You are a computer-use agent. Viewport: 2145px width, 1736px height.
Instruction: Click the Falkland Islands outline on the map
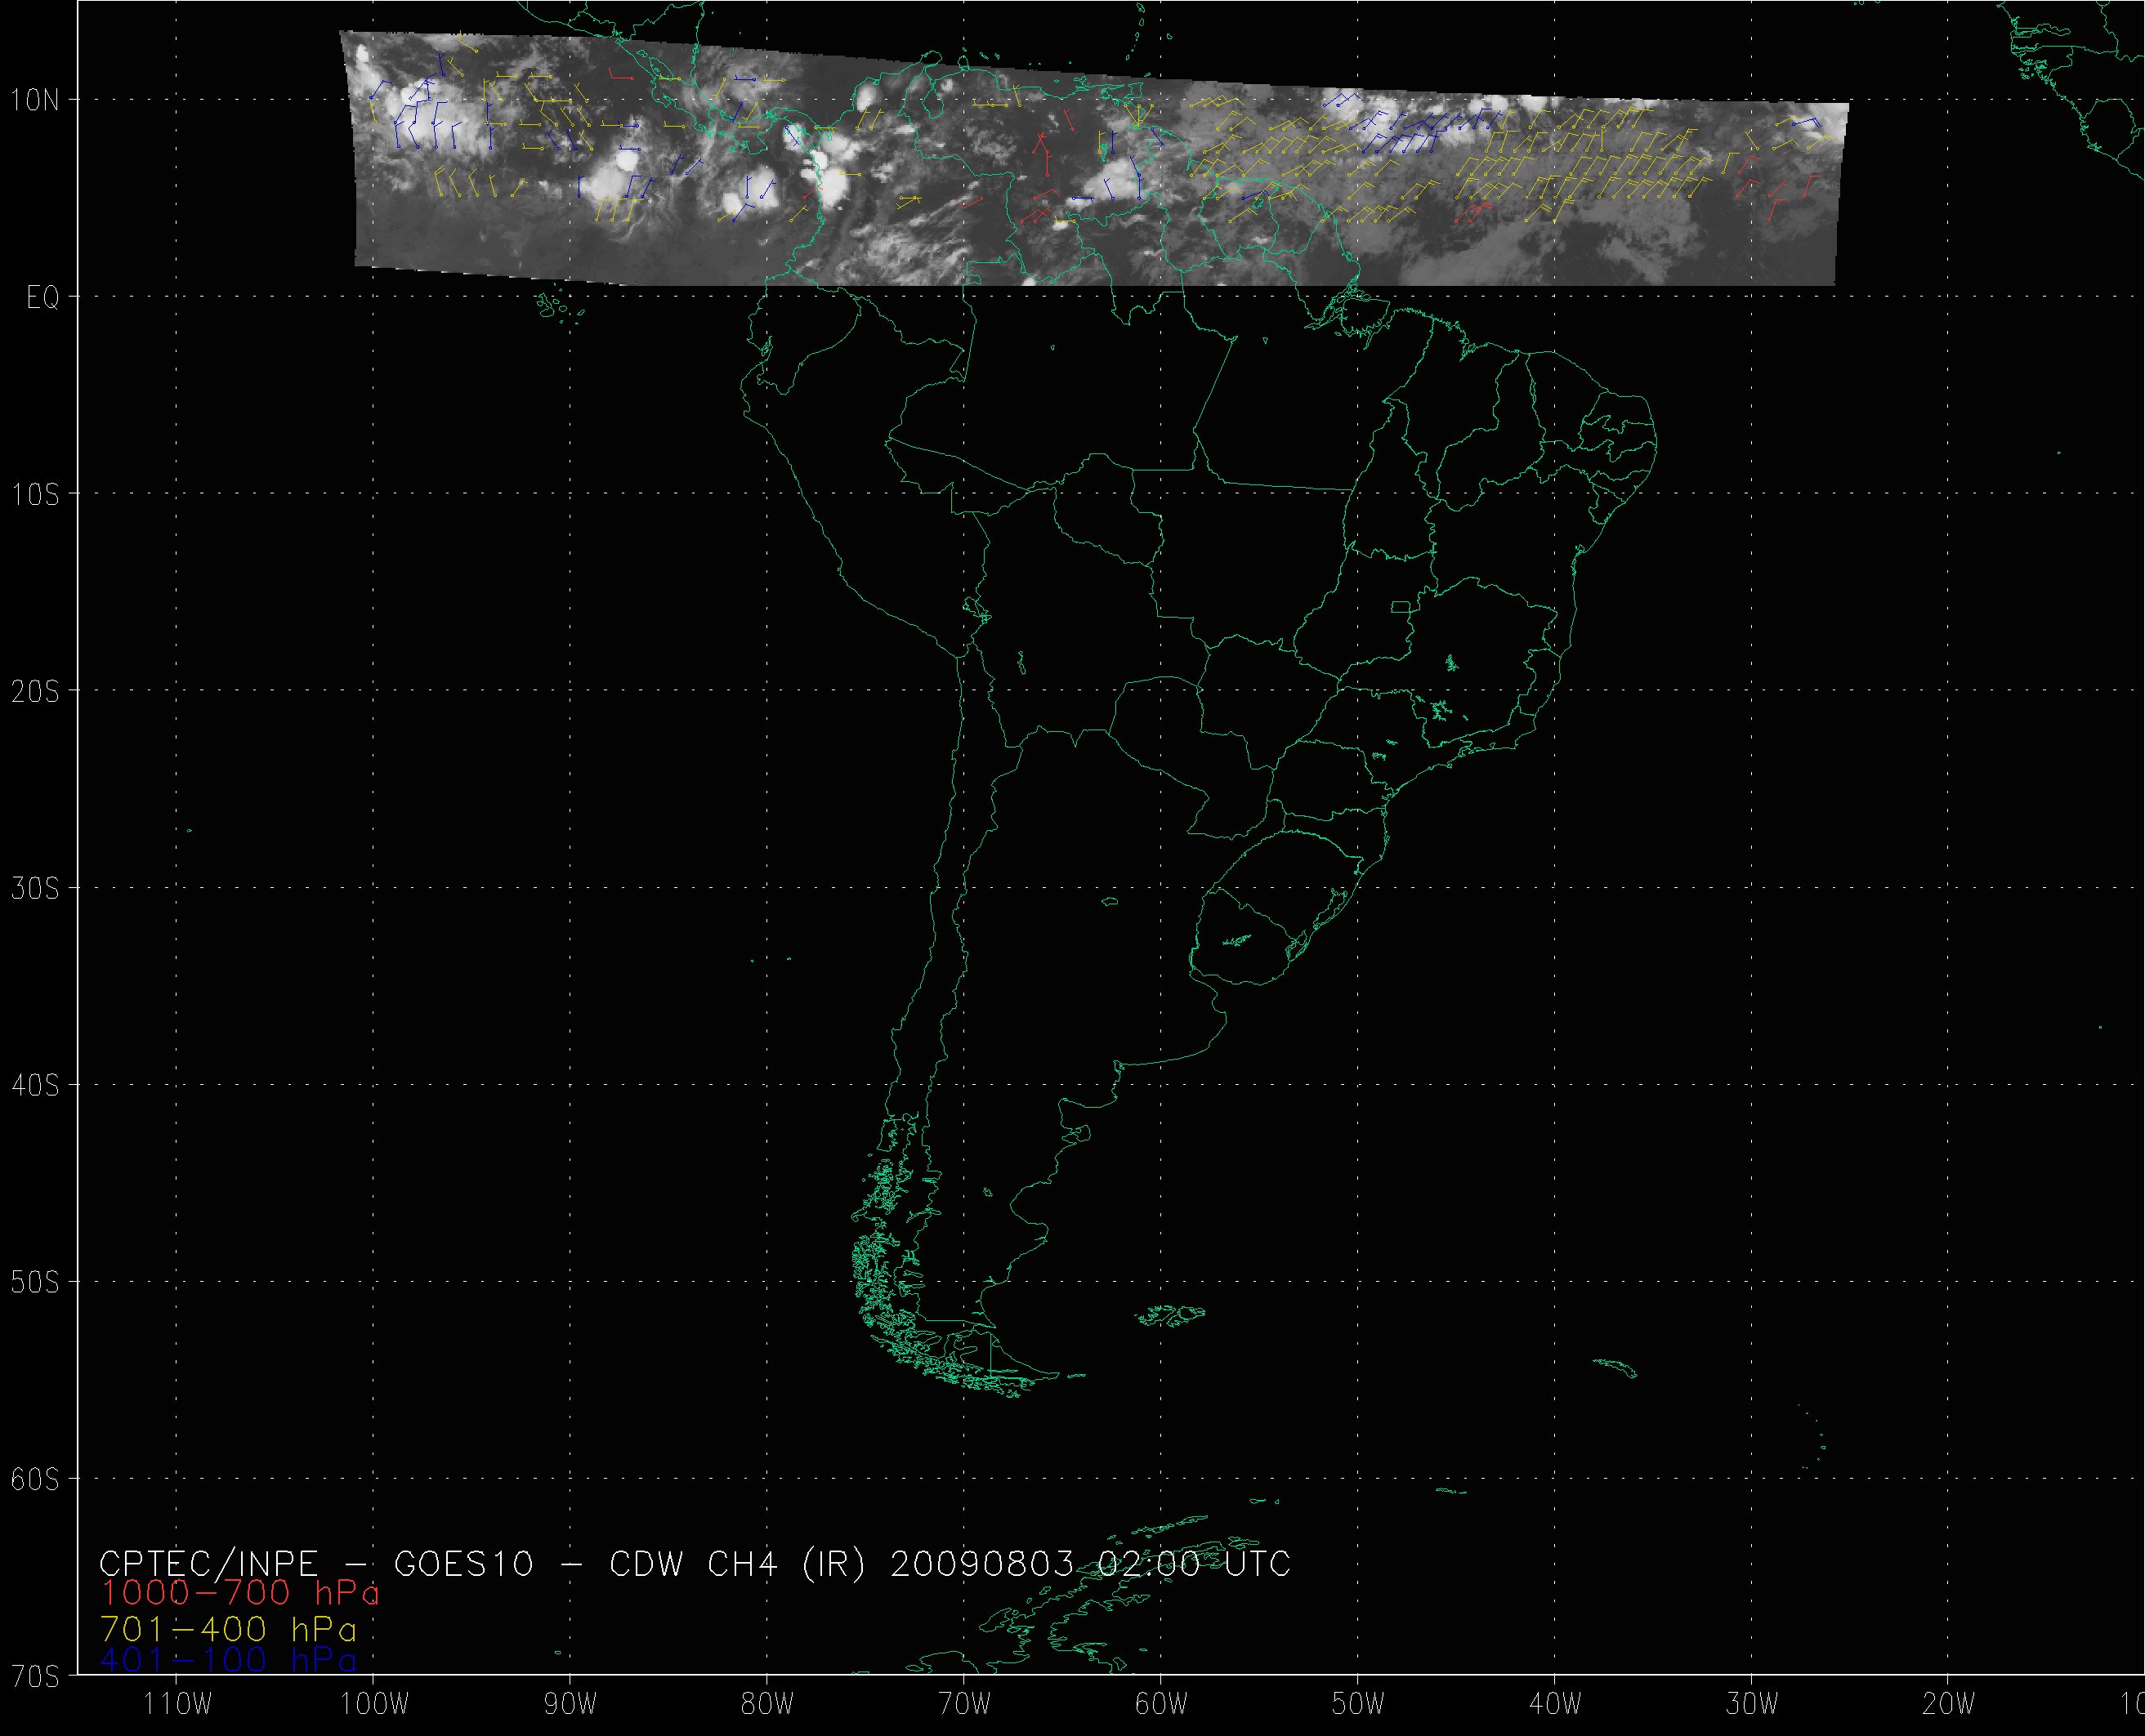[1172, 1316]
